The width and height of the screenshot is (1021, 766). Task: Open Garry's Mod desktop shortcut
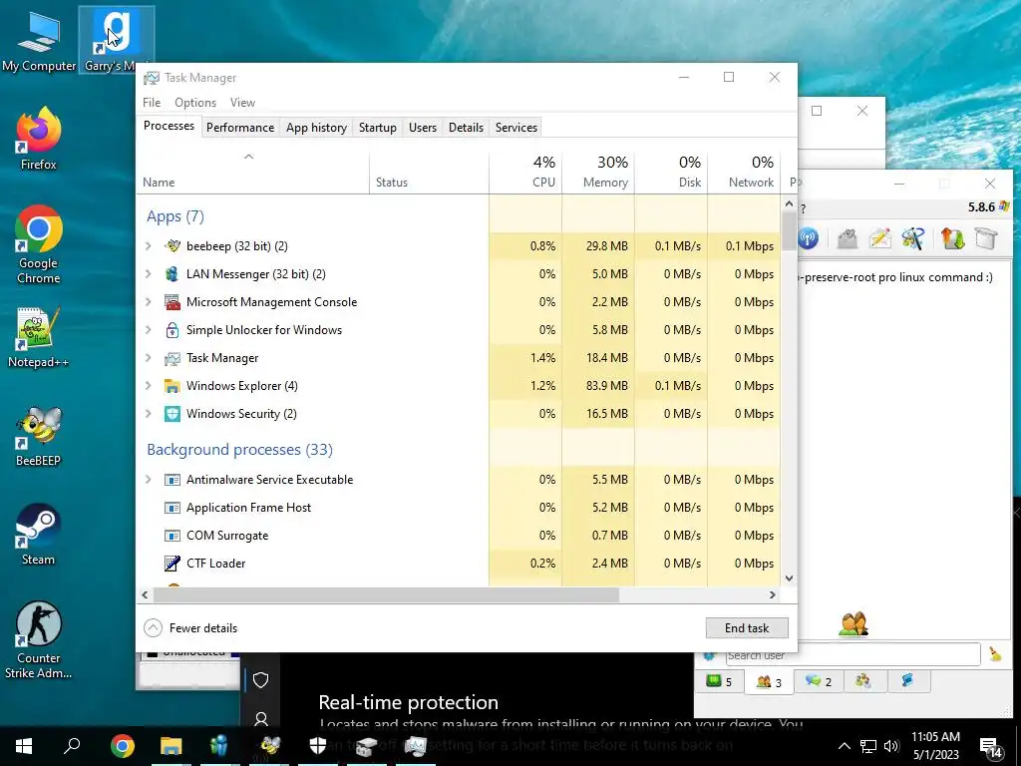click(116, 40)
